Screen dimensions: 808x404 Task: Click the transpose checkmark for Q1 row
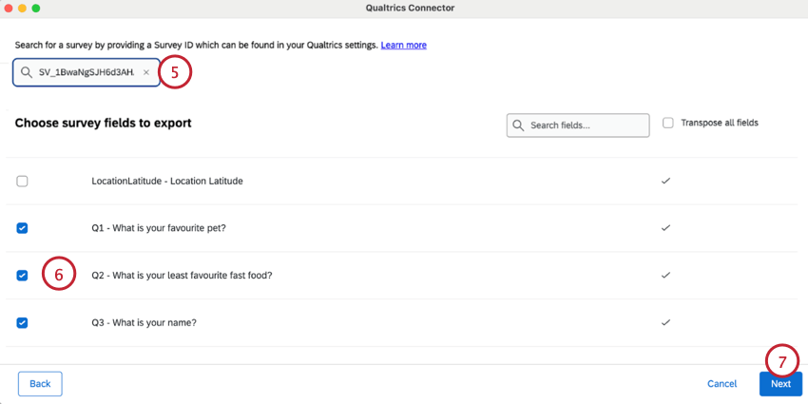click(665, 228)
